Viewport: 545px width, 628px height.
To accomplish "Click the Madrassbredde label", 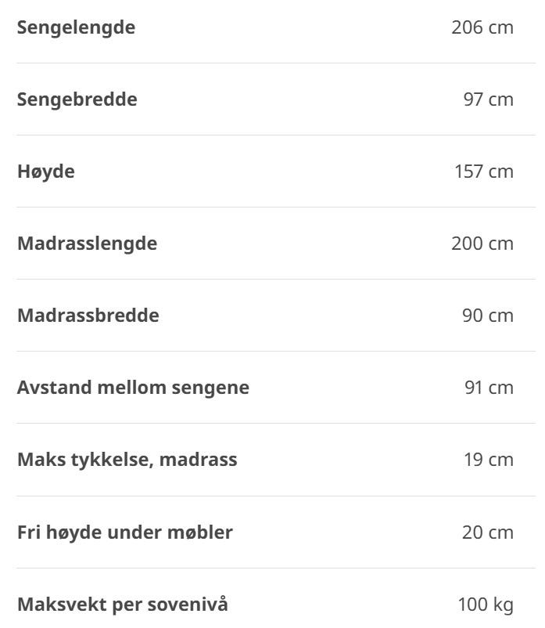I will pyautogui.click(x=88, y=316).
